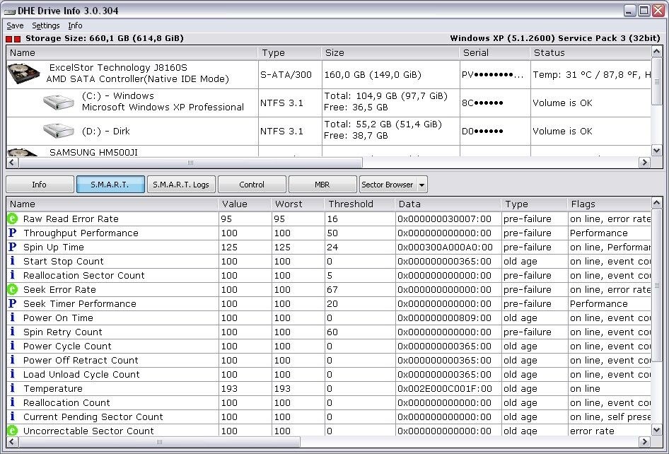Screen dimensions: 669x454
Task: Click the ExcelStor hard drive icon
Action: (x=25, y=73)
